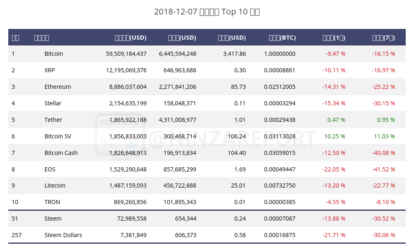Select Bitcoin Cash market cap 1,826,648,913
This screenshot has height=252, width=414.
click(128, 153)
